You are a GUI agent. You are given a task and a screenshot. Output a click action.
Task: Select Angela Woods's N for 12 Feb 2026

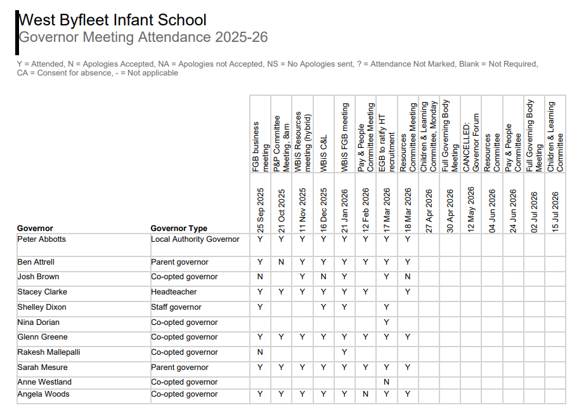(x=365, y=394)
